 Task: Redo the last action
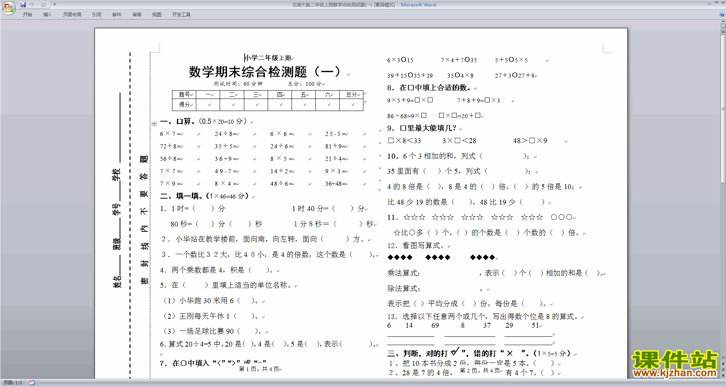43,5
